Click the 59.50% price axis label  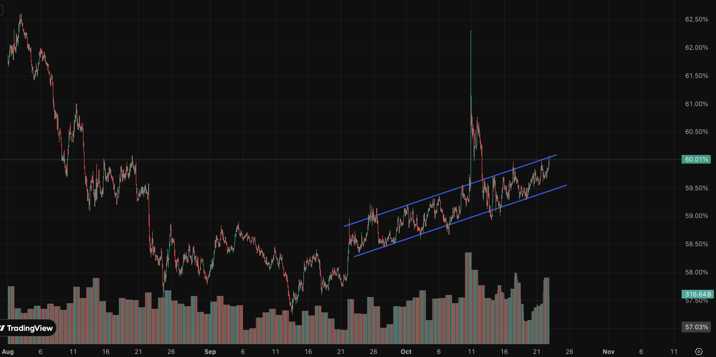[x=697, y=188]
